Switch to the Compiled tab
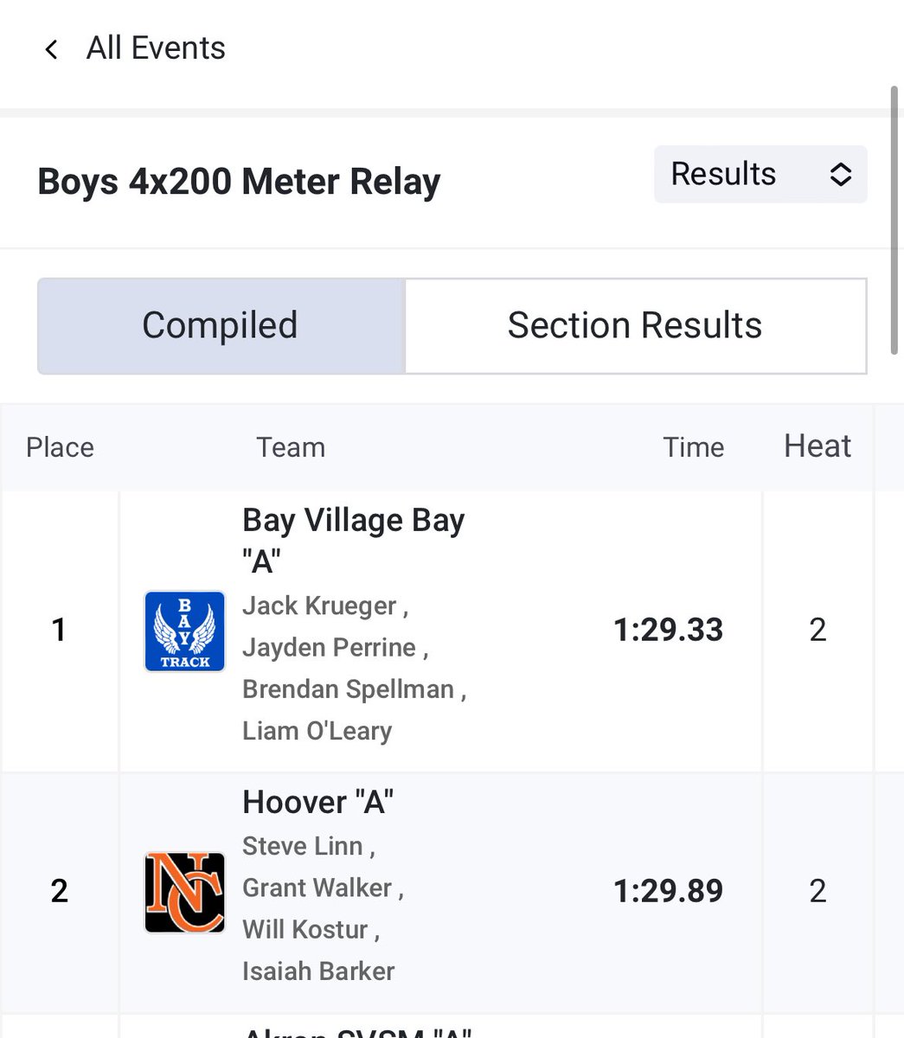The width and height of the screenshot is (904, 1038). 221,325
